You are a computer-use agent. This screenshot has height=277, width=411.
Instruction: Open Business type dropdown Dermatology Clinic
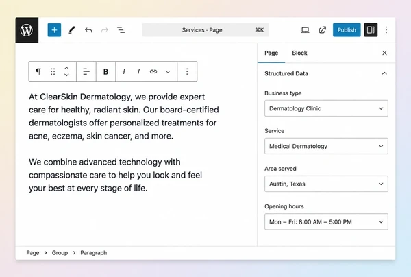pyautogui.click(x=326, y=108)
